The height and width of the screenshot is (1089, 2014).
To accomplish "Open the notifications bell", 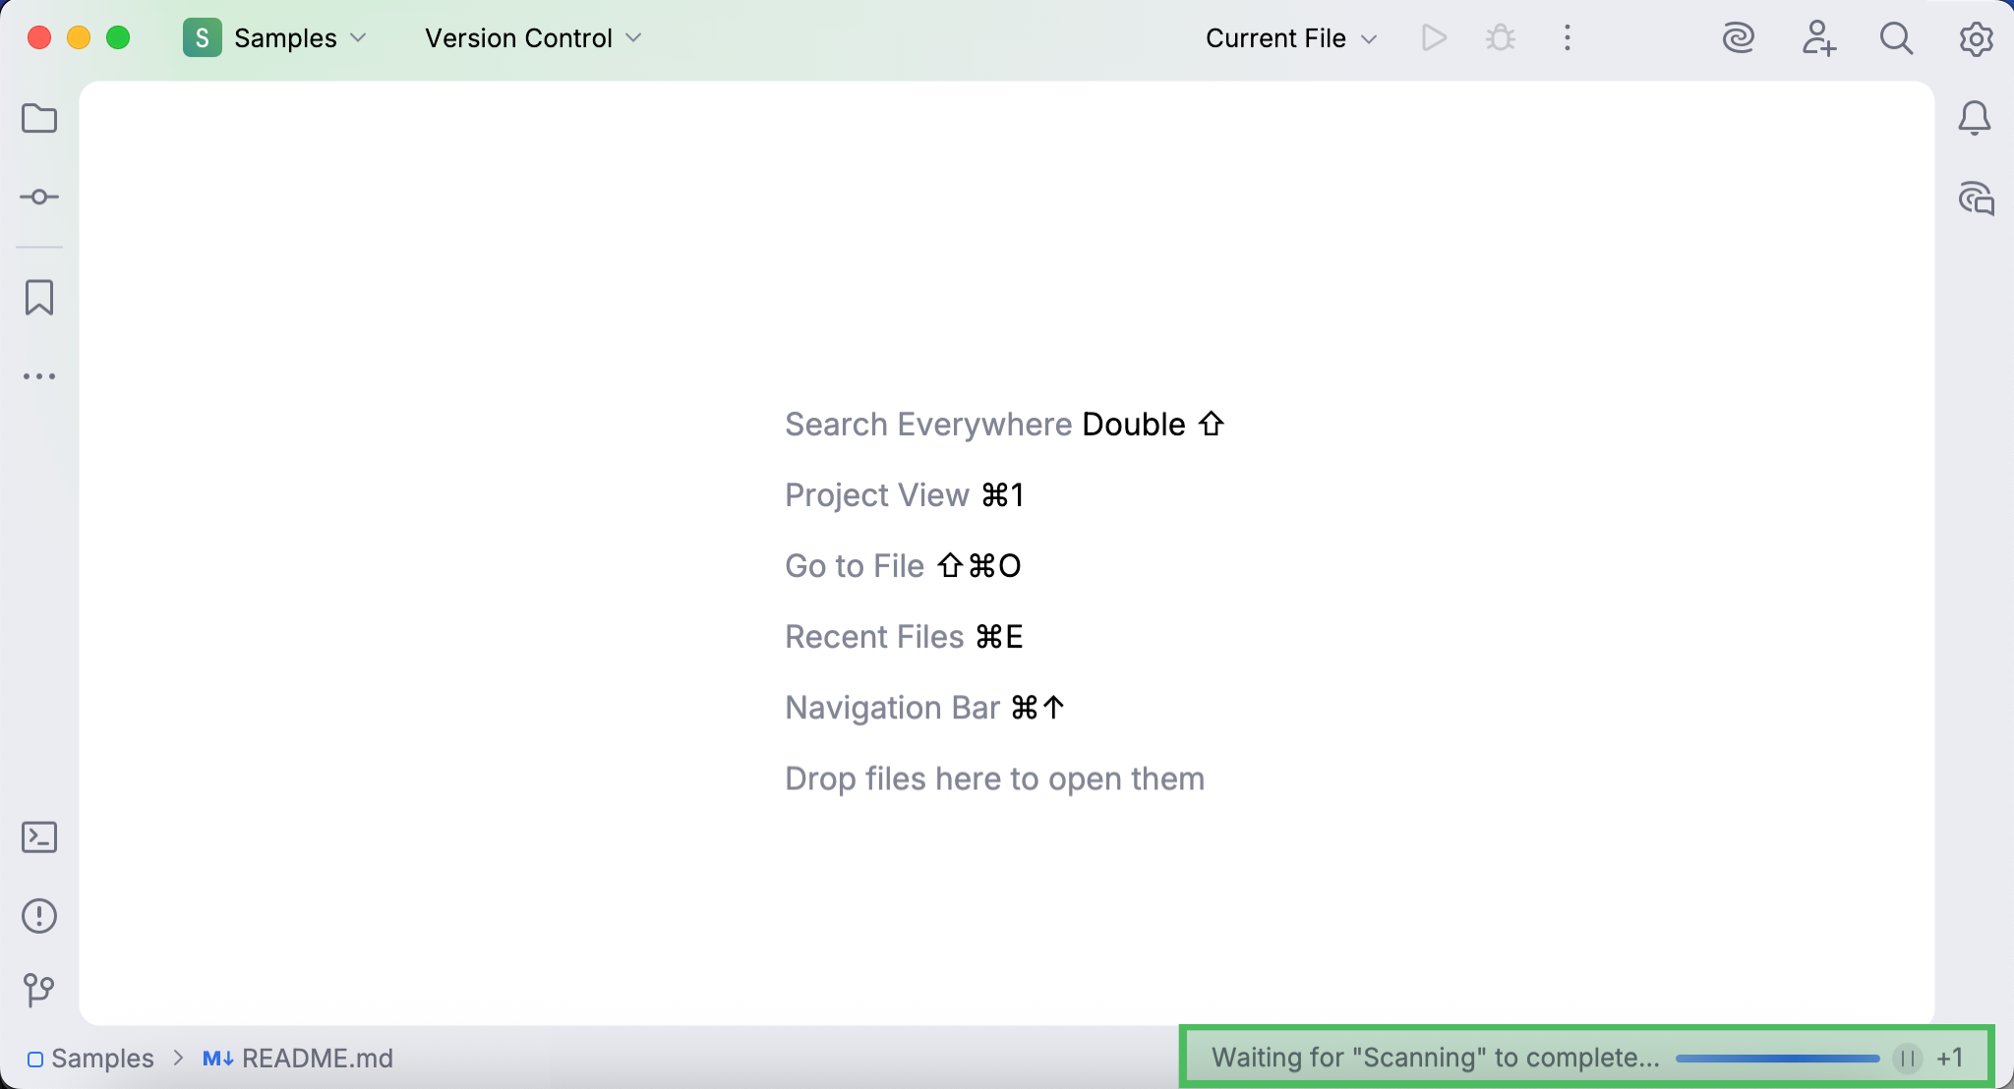I will click(x=1976, y=118).
